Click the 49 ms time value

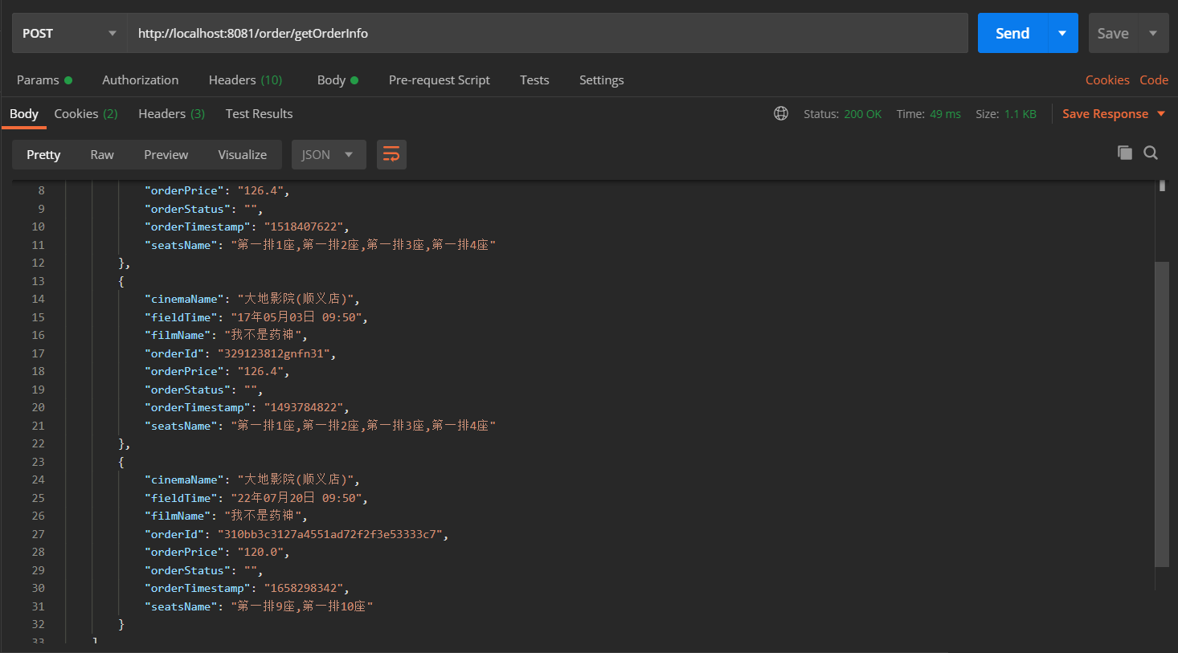coord(945,114)
